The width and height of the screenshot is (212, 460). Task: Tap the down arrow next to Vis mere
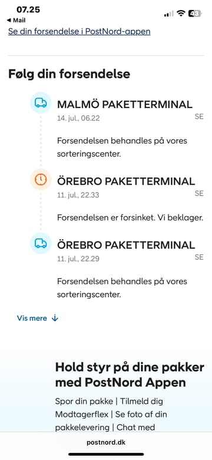(55, 318)
